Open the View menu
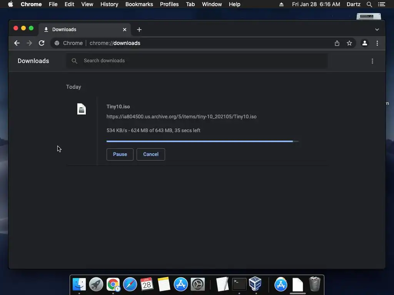The width and height of the screenshot is (394, 295). point(87,4)
